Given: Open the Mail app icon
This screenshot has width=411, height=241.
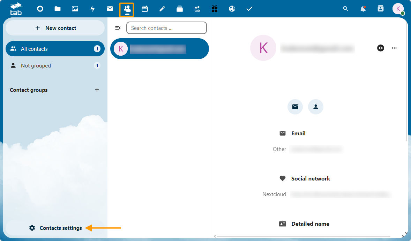Looking at the screenshot, I should pyautogui.click(x=110, y=9).
